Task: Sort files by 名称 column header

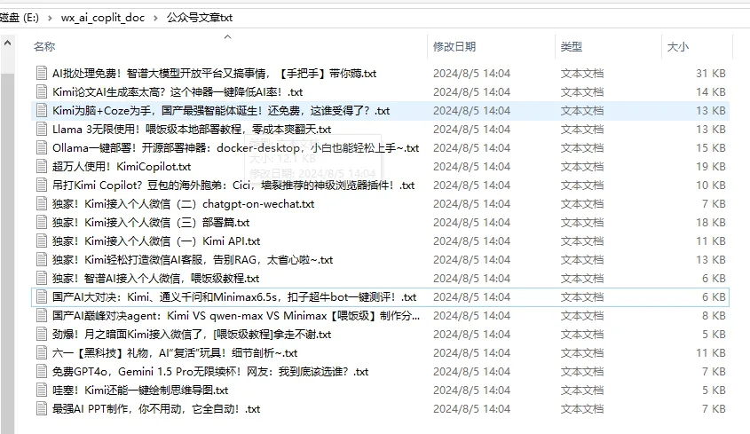Action: [44, 47]
